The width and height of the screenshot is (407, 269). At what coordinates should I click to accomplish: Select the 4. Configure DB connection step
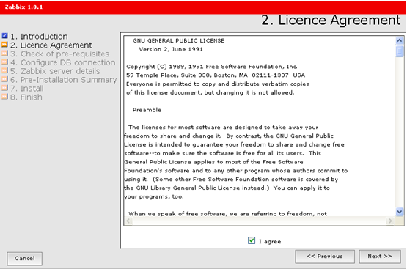click(63, 62)
